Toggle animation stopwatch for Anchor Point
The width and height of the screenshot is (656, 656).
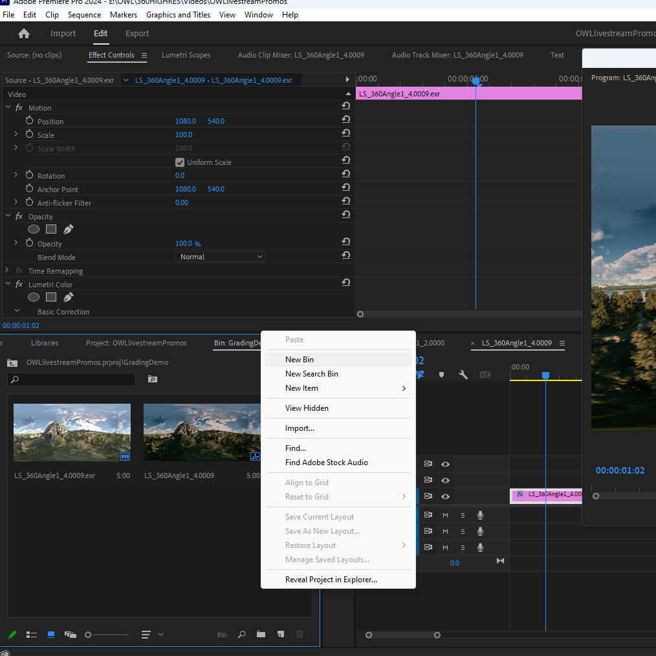tap(29, 188)
